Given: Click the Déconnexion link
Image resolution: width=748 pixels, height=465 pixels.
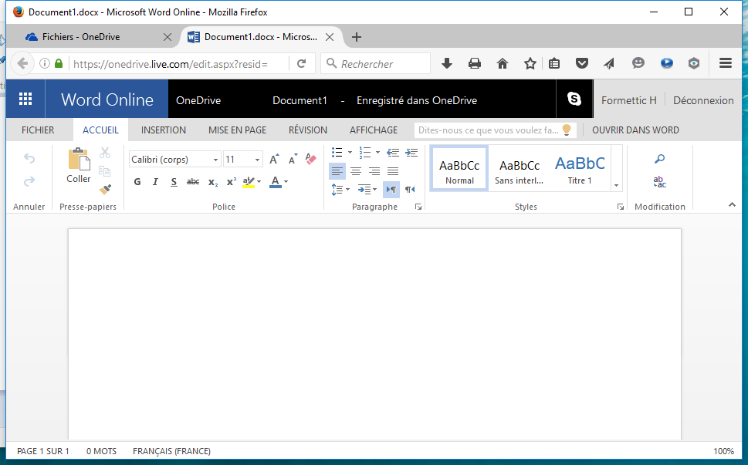Looking at the screenshot, I should (x=703, y=100).
